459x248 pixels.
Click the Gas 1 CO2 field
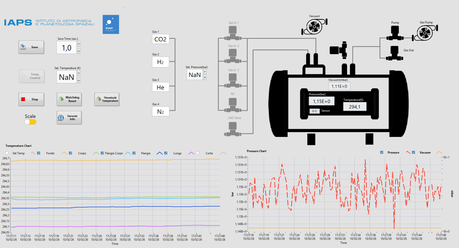[160, 39]
